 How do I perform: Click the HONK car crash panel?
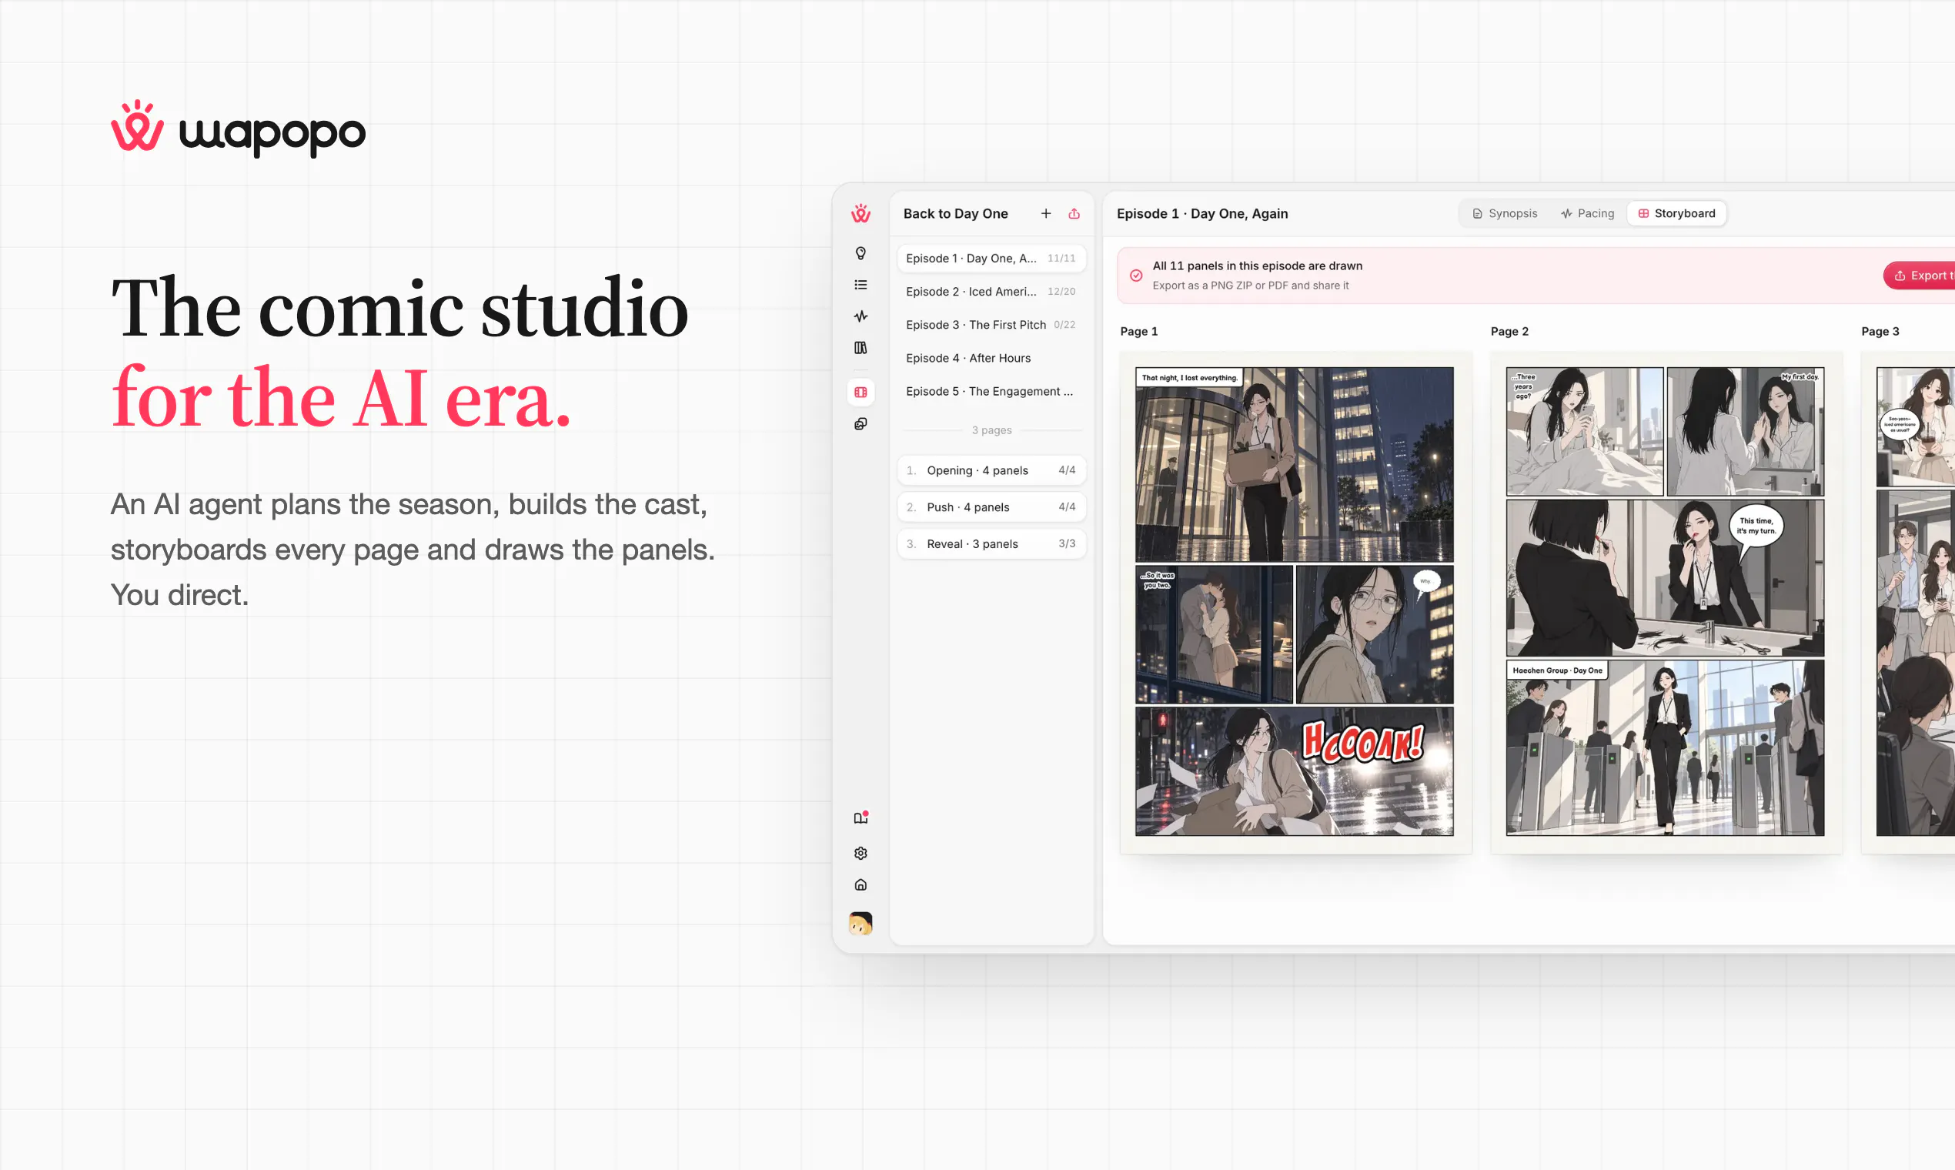1294,771
